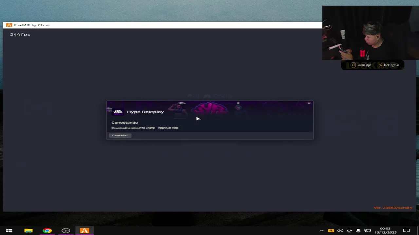Click the Hype Roleplay server name
The width and height of the screenshot is (419, 235).
tap(145, 112)
